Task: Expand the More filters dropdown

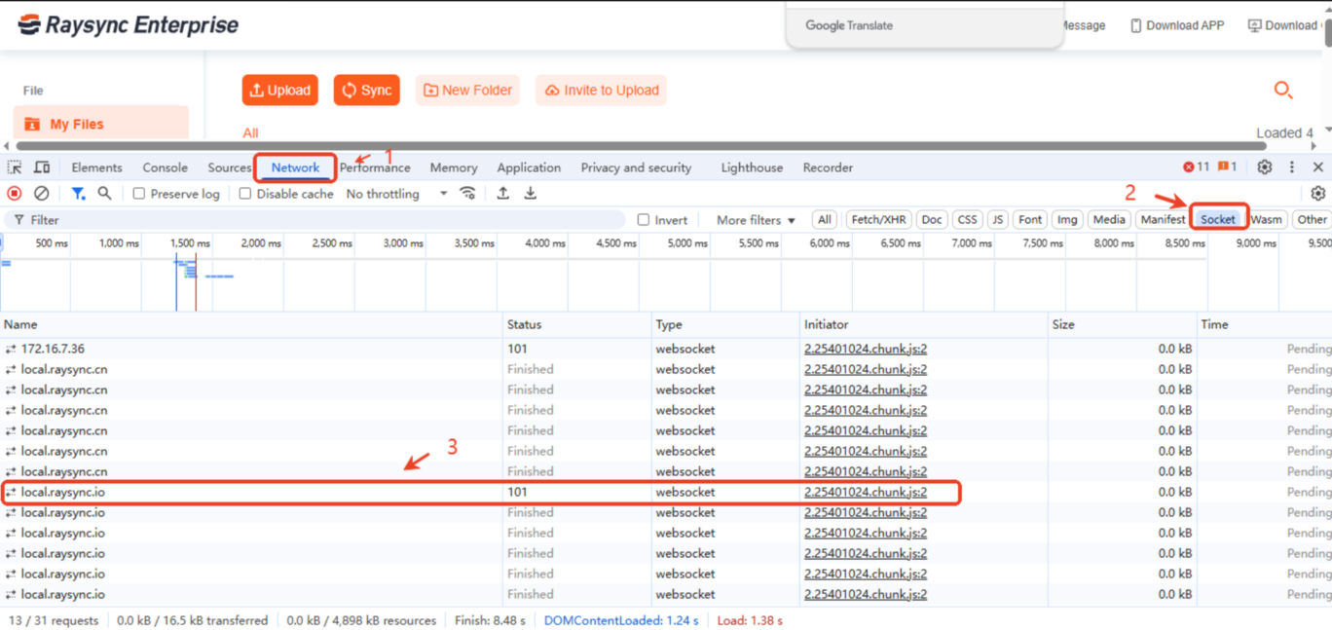Action: (x=756, y=220)
